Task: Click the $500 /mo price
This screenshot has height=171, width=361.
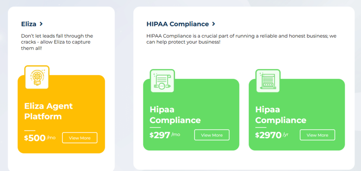Action: [40, 138]
